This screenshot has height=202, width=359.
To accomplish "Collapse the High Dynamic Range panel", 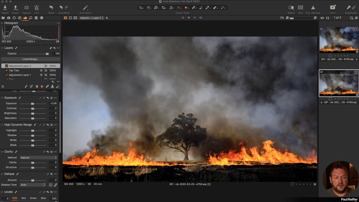I will 2,125.
